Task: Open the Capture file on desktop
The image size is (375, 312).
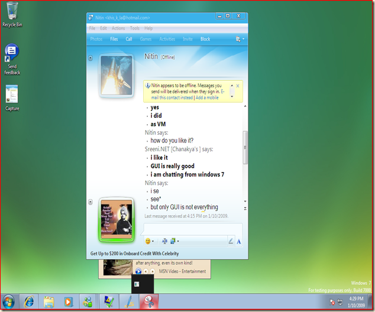Action: click(12, 98)
